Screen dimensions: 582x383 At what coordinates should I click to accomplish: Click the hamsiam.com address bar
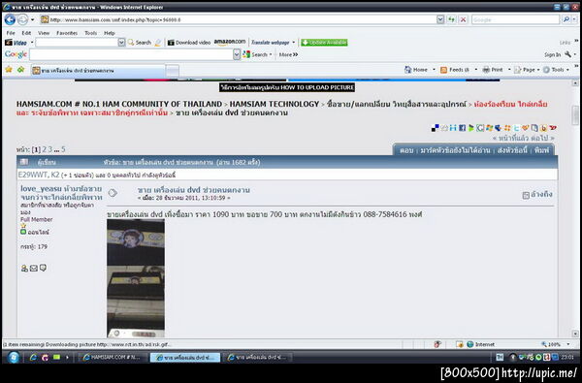238,19
